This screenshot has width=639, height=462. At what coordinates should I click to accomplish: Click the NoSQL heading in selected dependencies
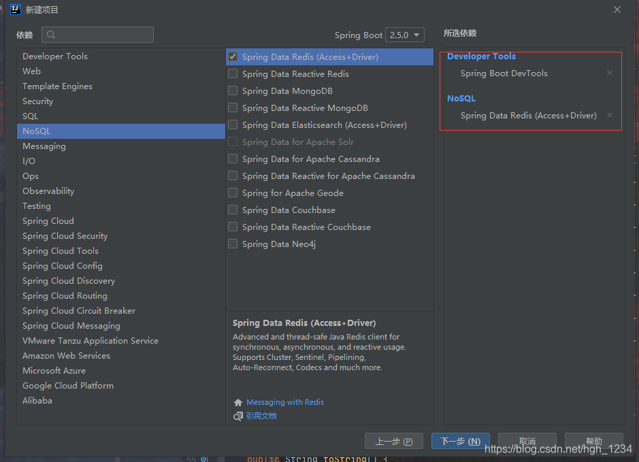461,98
